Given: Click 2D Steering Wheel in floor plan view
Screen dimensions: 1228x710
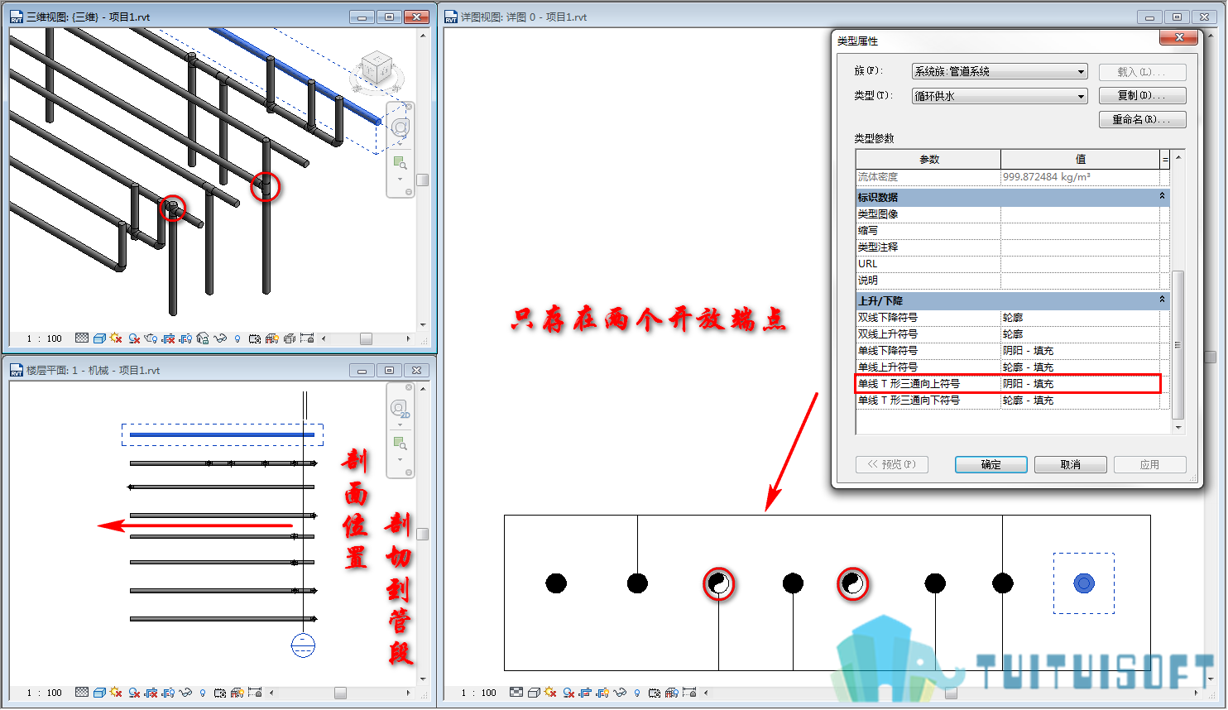Looking at the screenshot, I should click(x=400, y=409).
